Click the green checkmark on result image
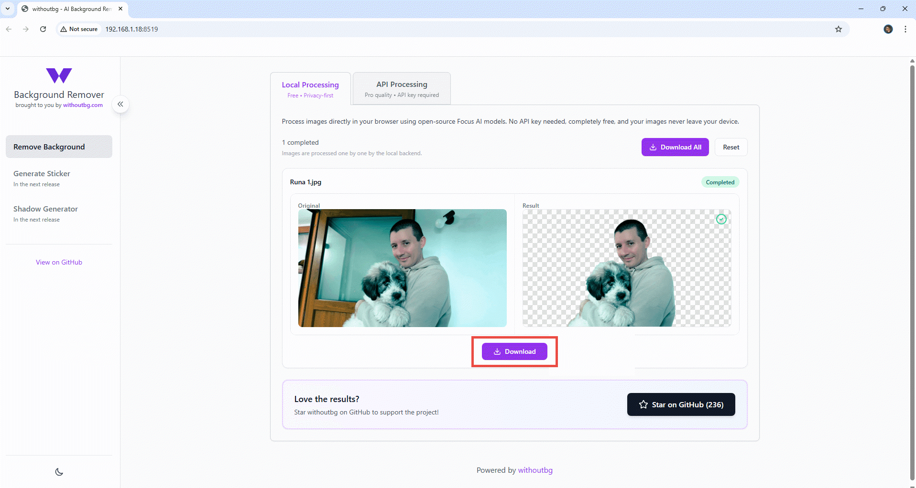Screen dimensions: 916x488 (x=721, y=219)
